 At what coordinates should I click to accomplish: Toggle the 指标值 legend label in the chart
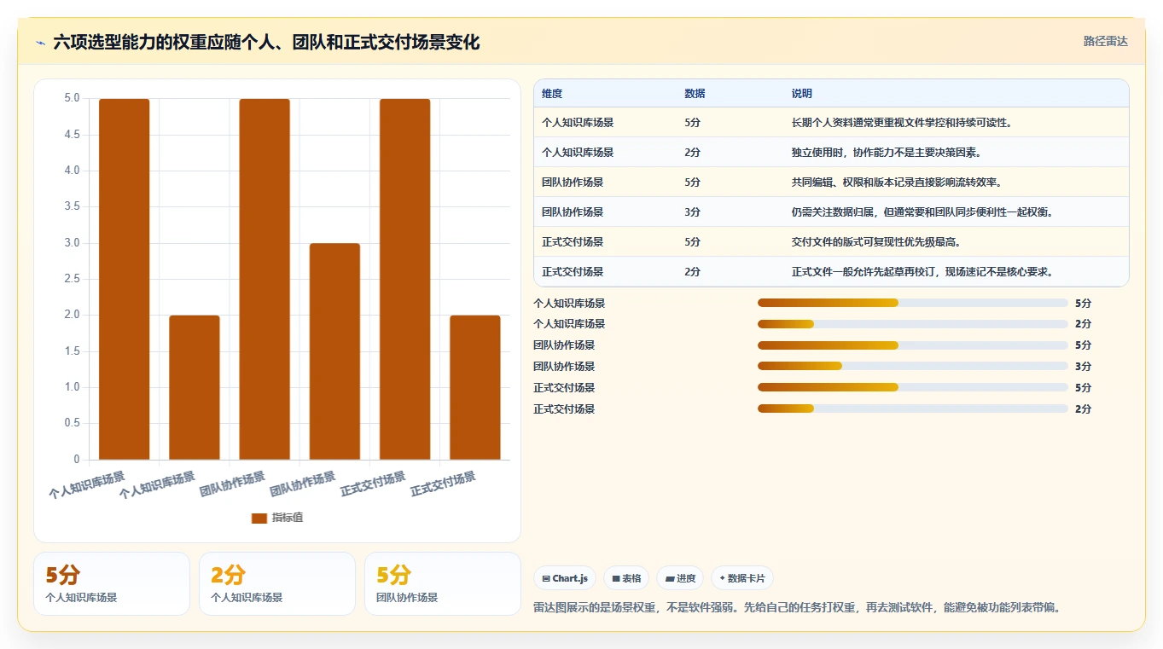click(287, 518)
